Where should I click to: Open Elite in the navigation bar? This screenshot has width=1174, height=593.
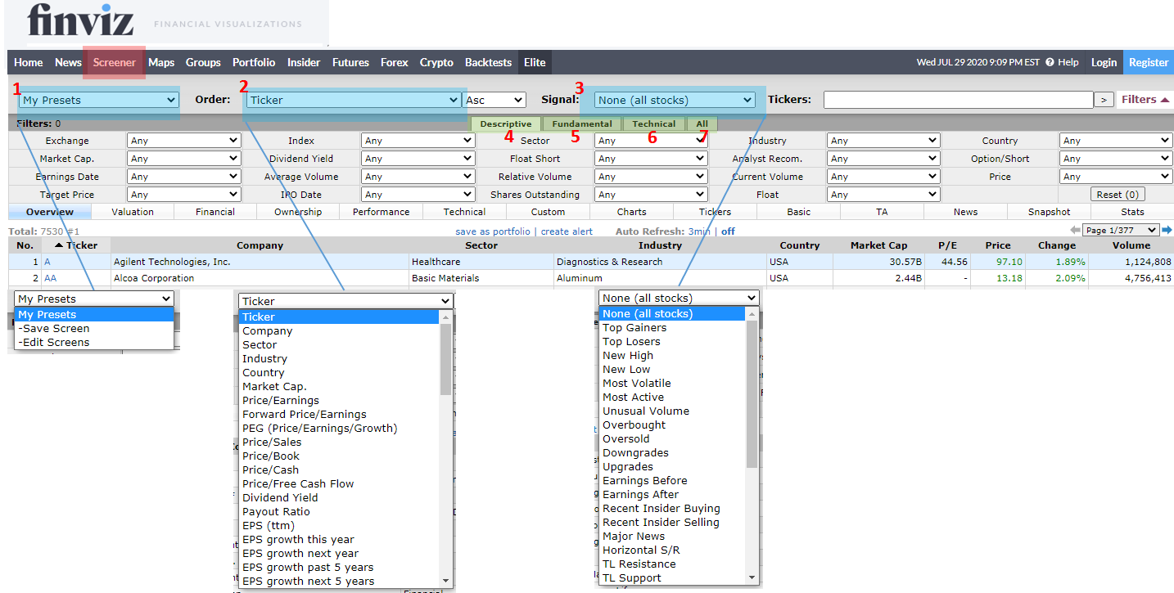(535, 62)
